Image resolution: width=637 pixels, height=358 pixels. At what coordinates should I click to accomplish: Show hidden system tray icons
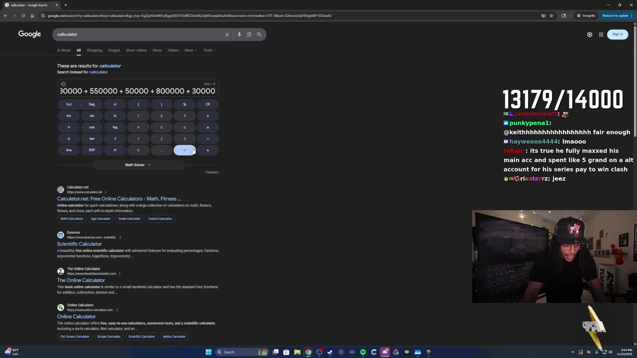(572, 352)
